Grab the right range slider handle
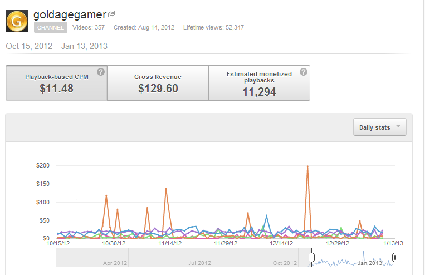 tap(395, 257)
